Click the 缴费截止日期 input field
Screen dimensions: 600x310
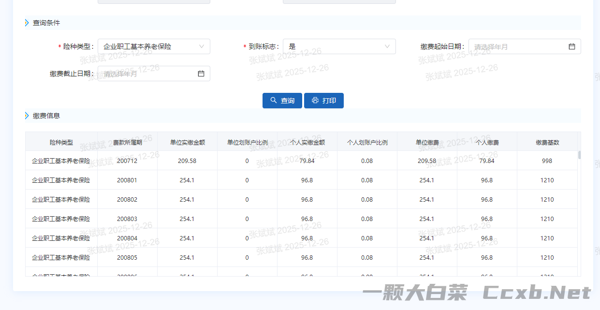click(147, 74)
